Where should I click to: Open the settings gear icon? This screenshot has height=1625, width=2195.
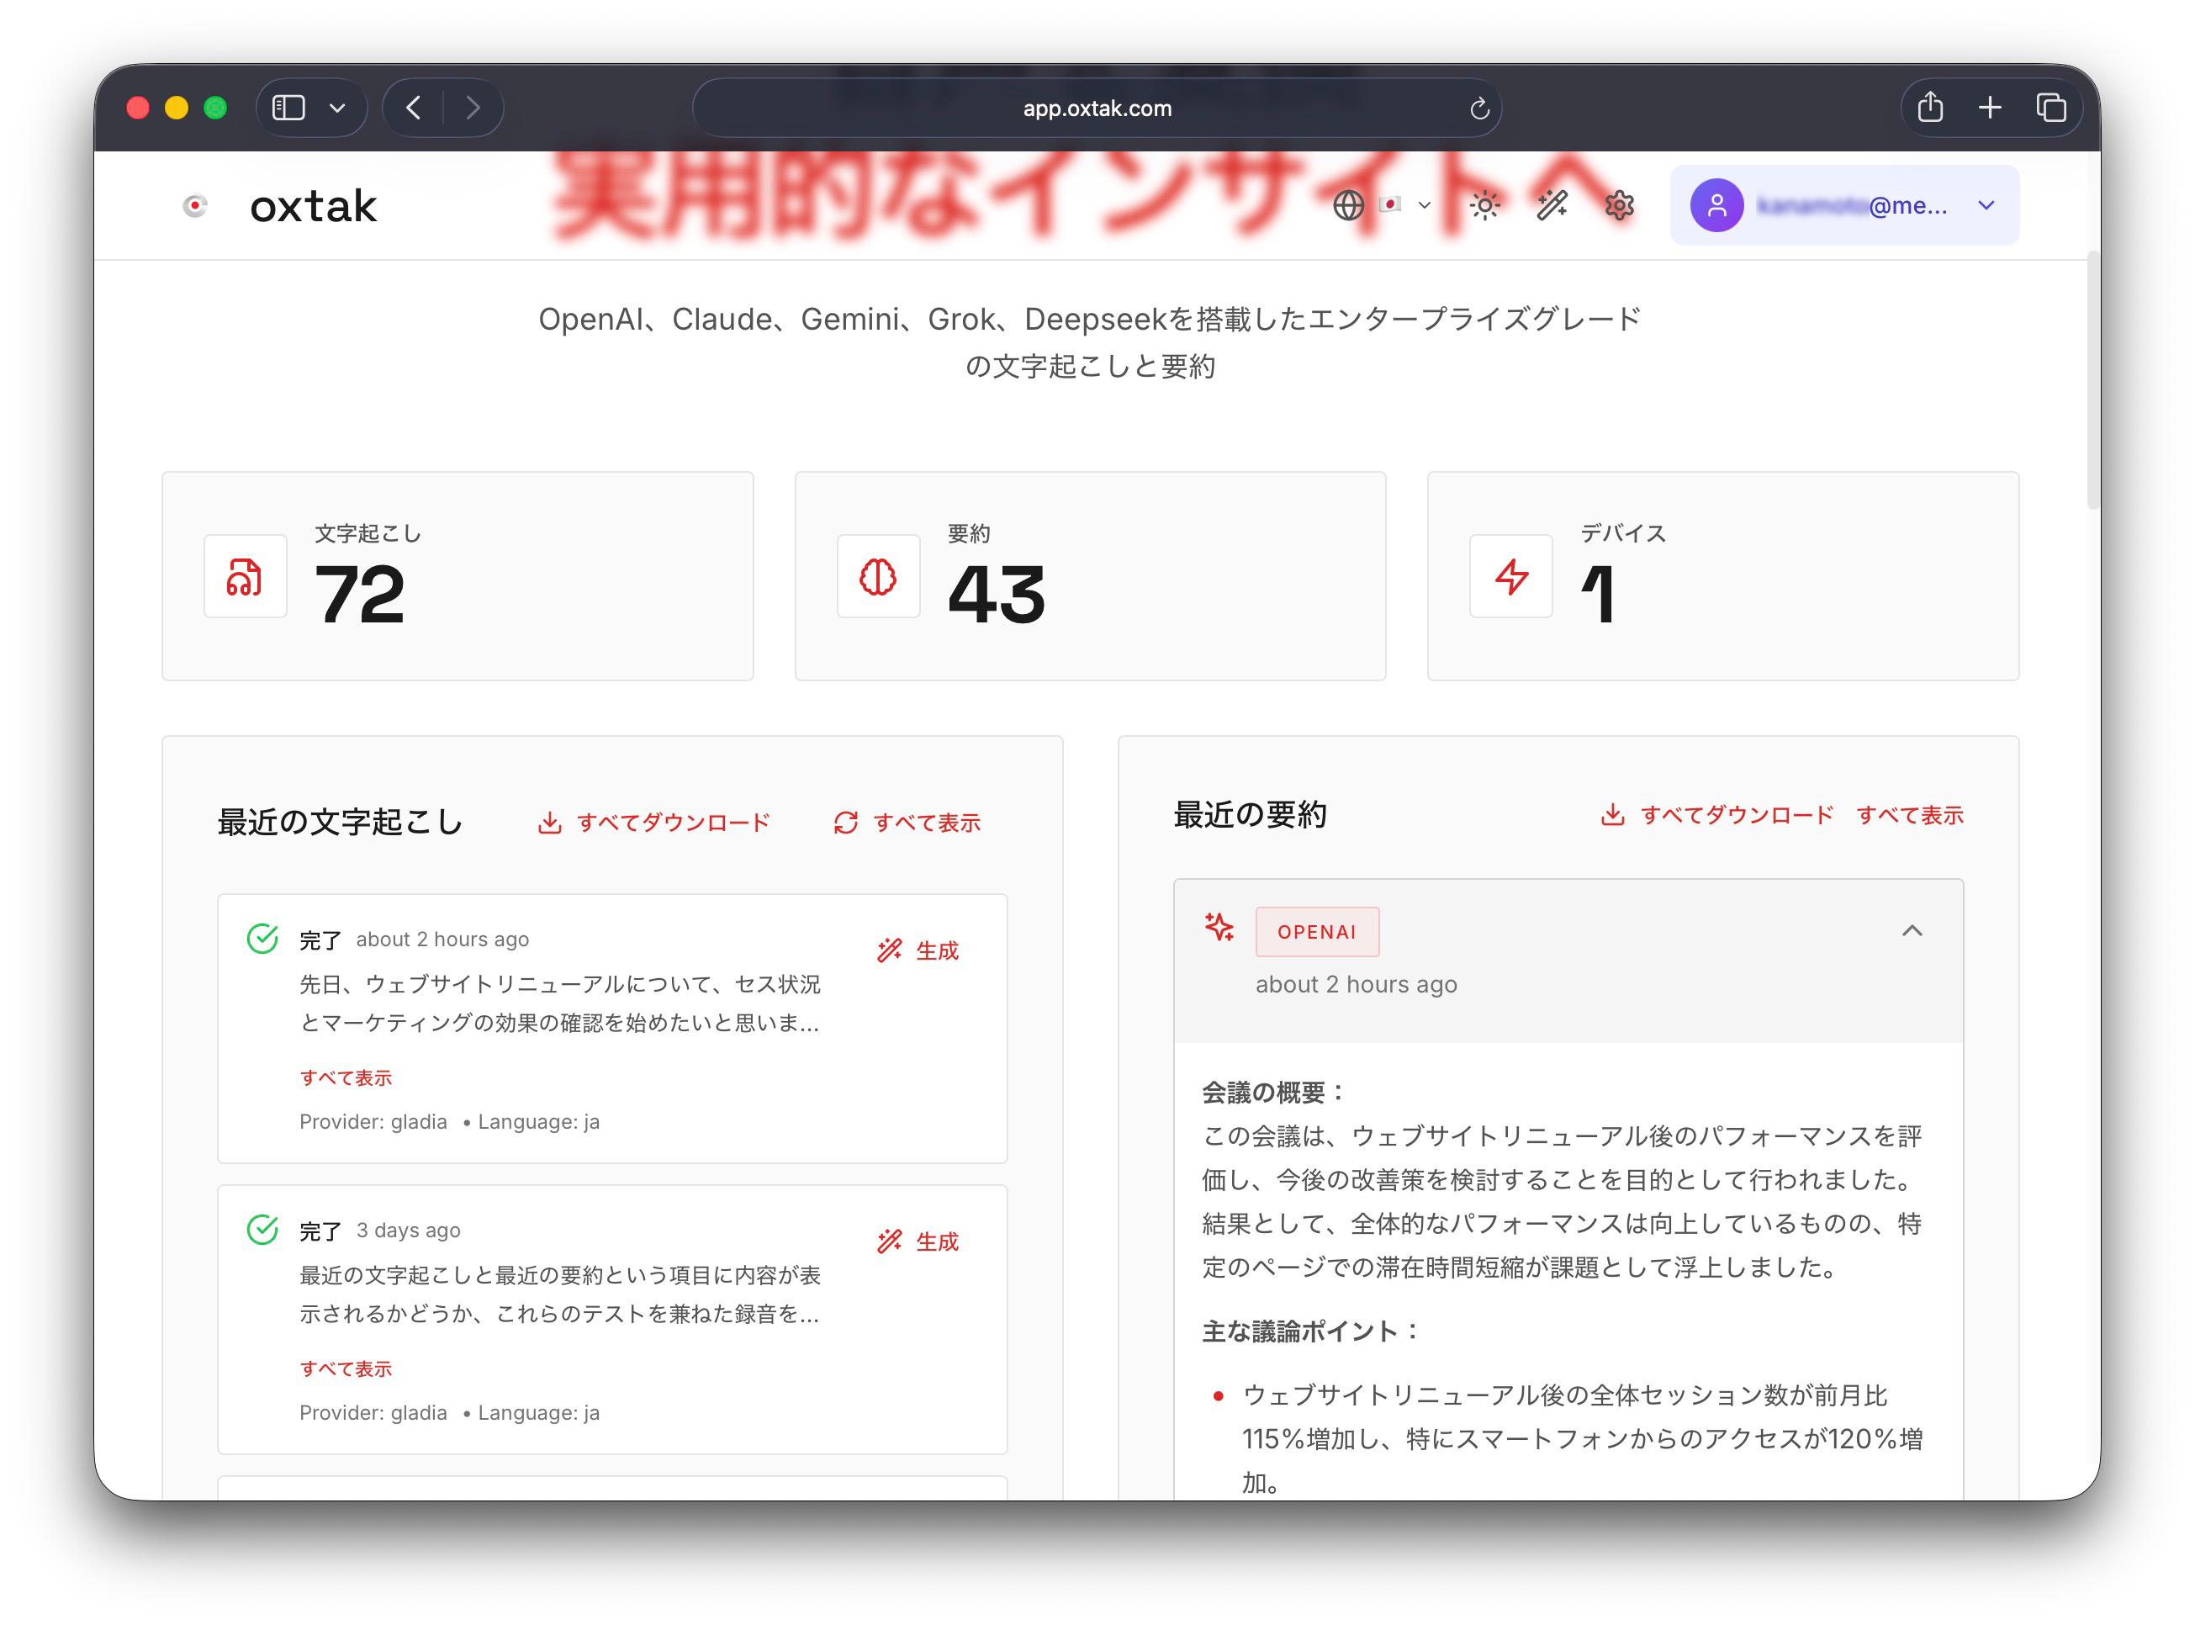(x=1619, y=205)
